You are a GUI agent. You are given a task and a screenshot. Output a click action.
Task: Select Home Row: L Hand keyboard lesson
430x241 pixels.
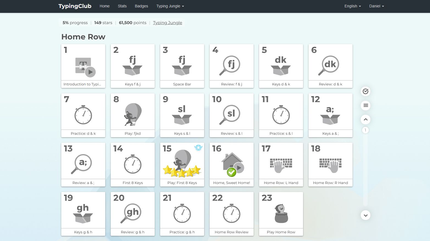point(281,165)
